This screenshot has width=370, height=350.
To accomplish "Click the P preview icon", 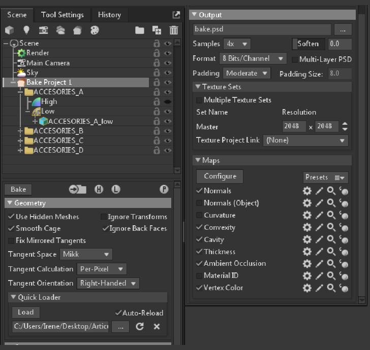I will point(164,189).
